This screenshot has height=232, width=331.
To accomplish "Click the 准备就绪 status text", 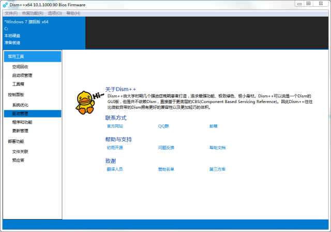I will 12,42.
